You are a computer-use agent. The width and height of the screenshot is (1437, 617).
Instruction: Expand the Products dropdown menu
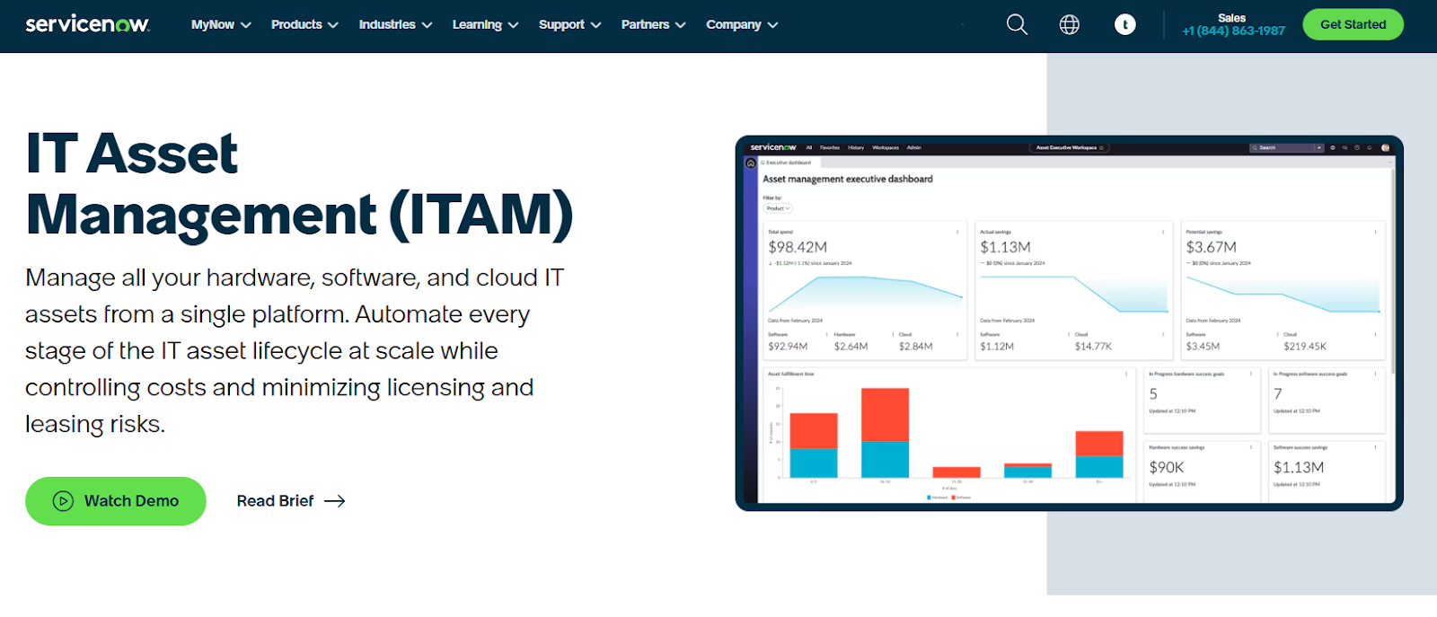[304, 24]
